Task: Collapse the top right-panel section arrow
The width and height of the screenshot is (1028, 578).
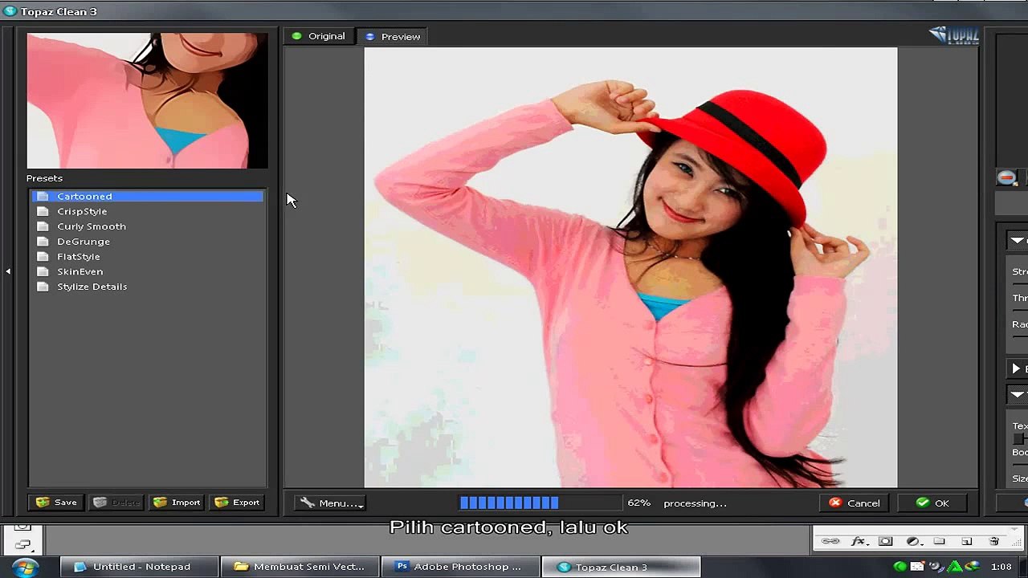Action: (1017, 241)
